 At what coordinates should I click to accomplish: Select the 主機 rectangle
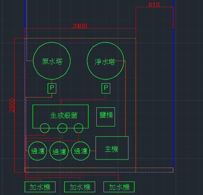point(112,148)
